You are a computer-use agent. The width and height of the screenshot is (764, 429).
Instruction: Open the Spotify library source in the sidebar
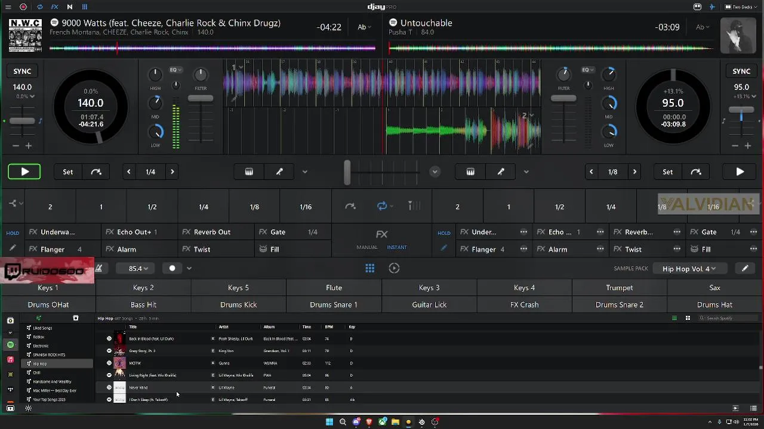[x=10, y=345]
